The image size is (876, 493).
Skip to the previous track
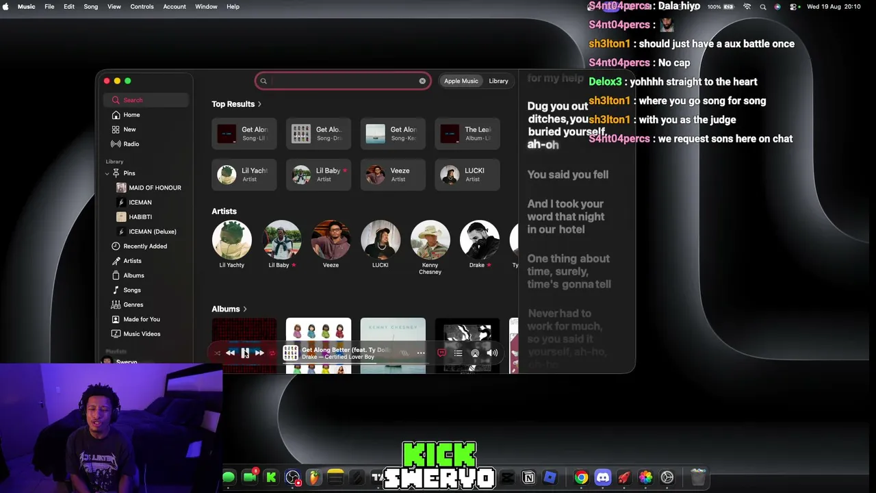(231, 353)
